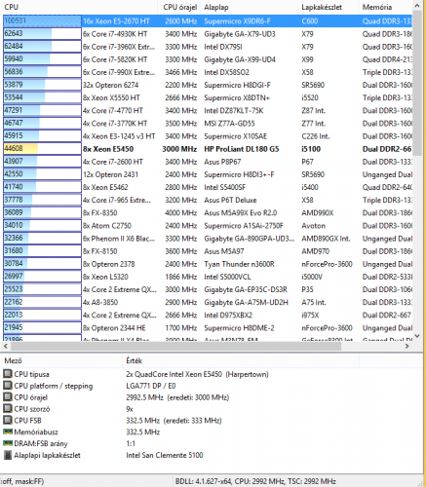Screen dimensions: 426x487
Task: Click the CPU FSB chip icon
Action: 8,420
